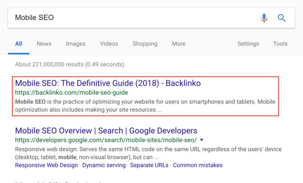Open the Settings menu
Screen dimensions: 303x183
(x=248, y=44)
